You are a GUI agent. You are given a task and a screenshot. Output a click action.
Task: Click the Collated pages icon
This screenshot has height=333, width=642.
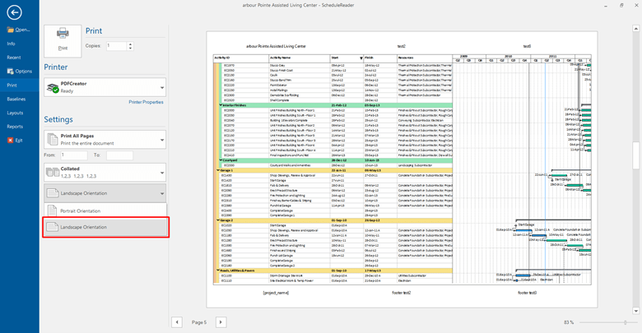point(53,172)
